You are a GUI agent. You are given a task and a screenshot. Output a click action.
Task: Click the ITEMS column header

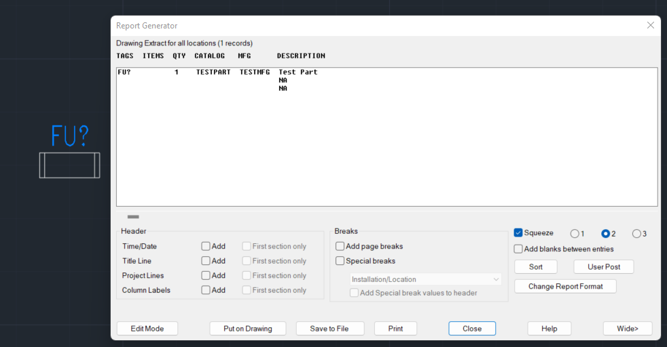[x=153, y=56]
